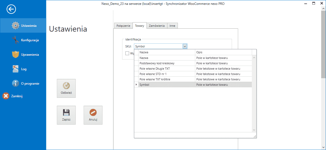This screenshot has width=326, height=150.
Task: Select Pole własne Długie TXT option
Action: [x=193, y=69]
